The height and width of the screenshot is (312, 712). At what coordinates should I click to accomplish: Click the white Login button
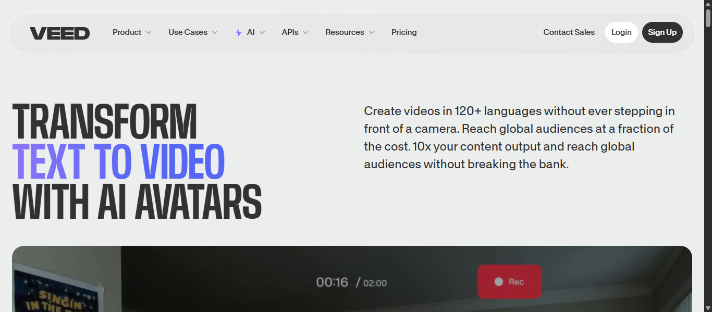(621, 32)
